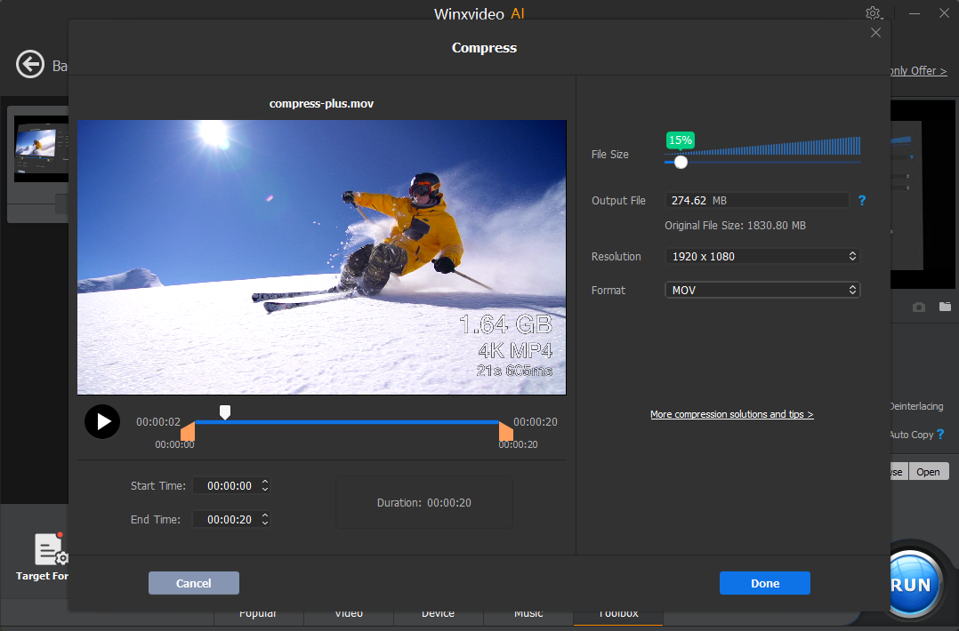Click the left orange trim start handle
959x631 pixels.
(x=188, y=432)
